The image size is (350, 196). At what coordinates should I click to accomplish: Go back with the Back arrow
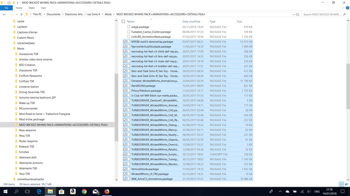(x=4, y=14)
